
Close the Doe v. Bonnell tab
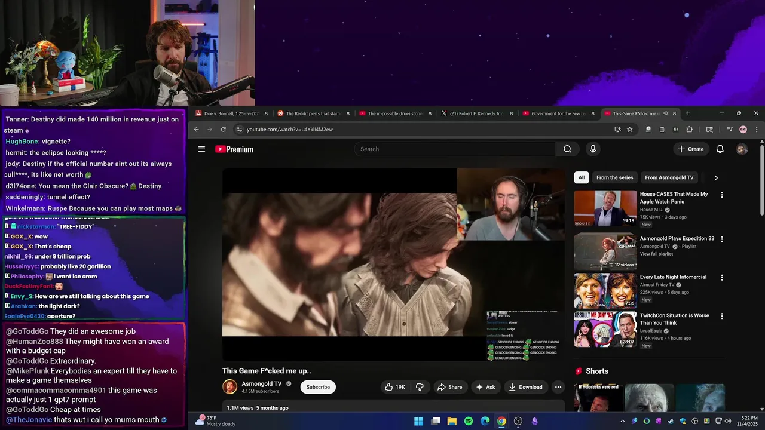coord(266,113)
